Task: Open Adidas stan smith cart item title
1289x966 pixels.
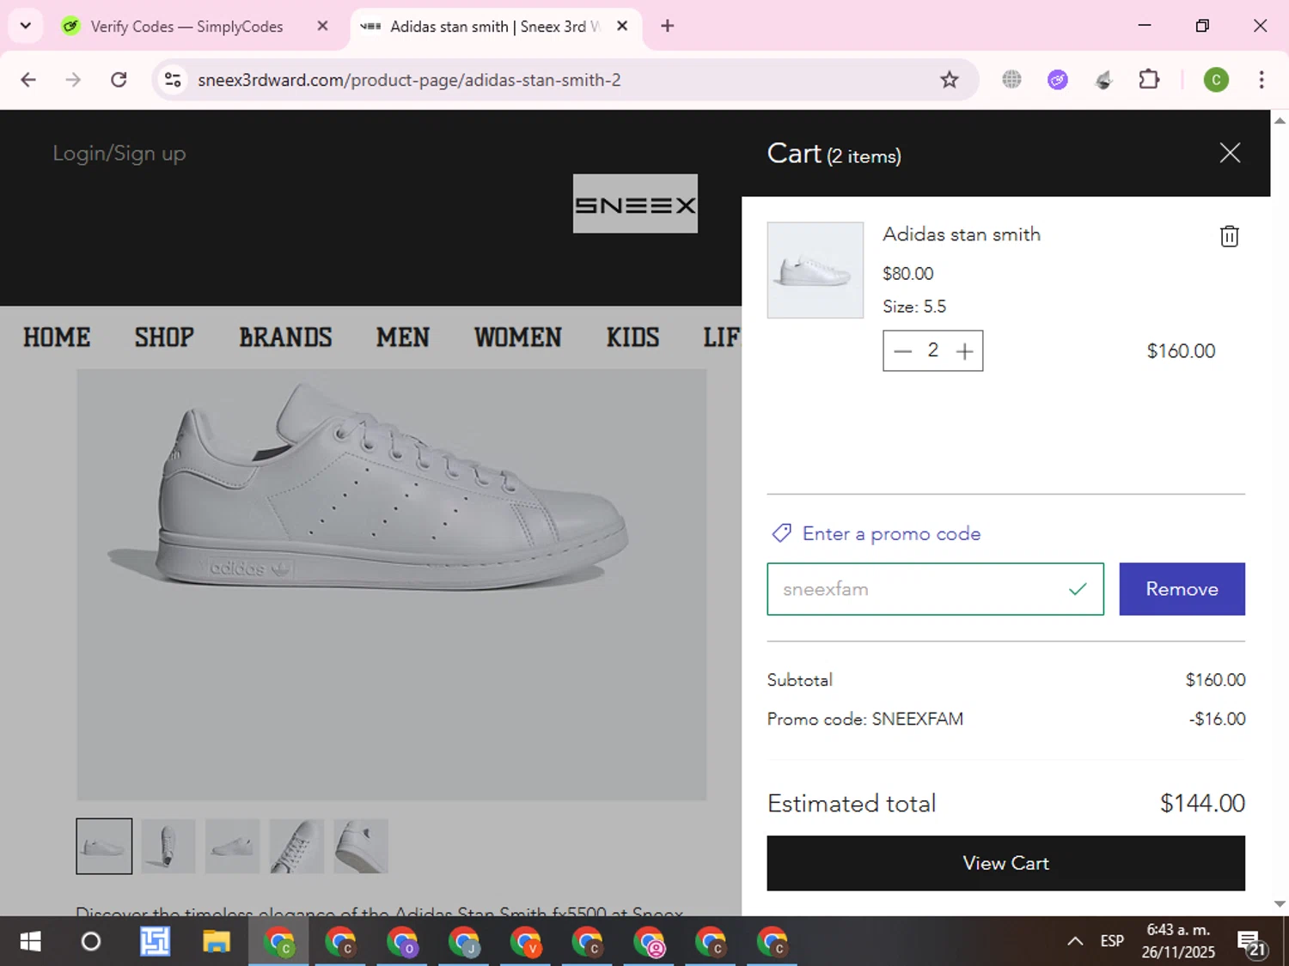Action: [x=962, y=234]
